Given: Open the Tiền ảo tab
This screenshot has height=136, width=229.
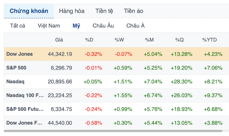Looking at the screenshot, I should pos(134,11).
